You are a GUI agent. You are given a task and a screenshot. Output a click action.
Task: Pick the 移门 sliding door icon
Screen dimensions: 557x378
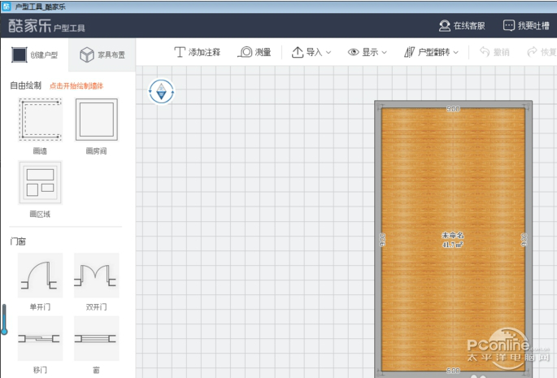click(40, 338)
